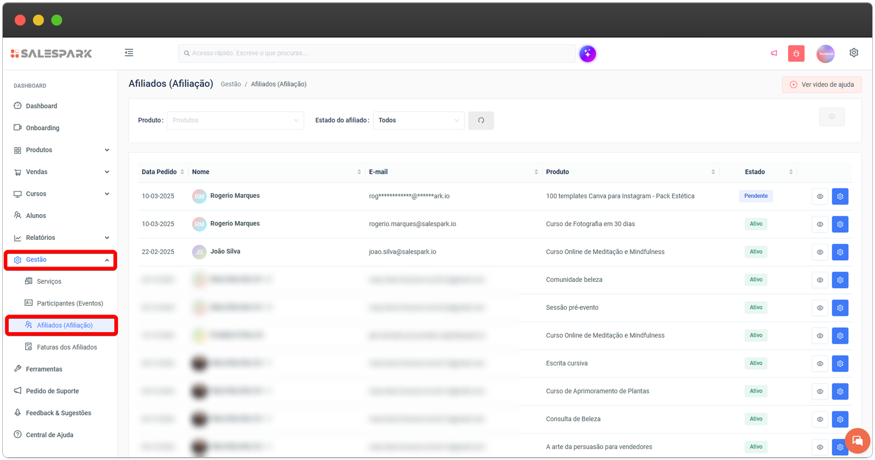
Task: Open the Produtos filter dropdown
Action: 235,121
